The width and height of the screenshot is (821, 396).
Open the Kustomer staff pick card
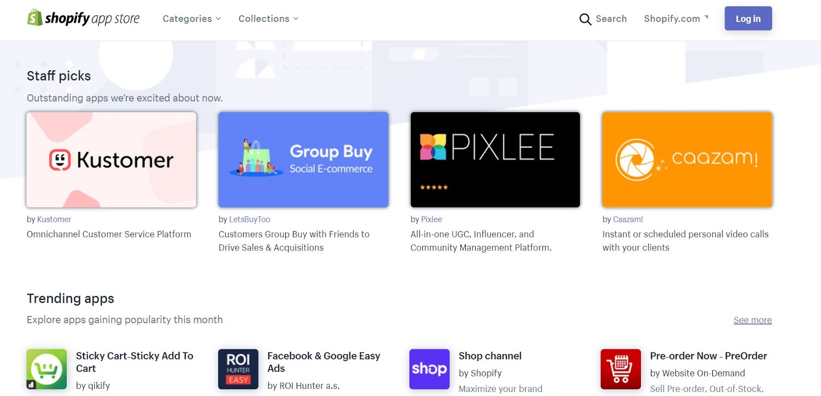pyautogui.click(x=111, y=160)
